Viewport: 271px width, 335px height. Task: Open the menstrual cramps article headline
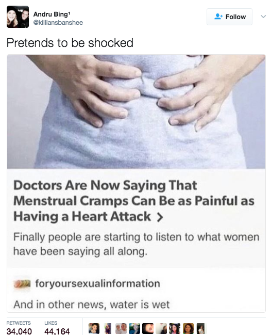[x=134, y=201]
